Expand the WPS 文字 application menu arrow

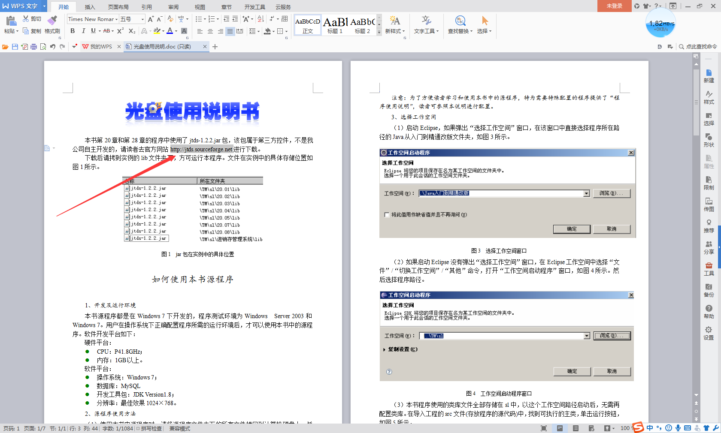tap(44, 6)
